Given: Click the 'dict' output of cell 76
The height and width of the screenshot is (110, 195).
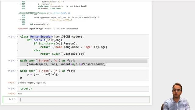Looking at the screenshot, I should pyautogui.click(x=19, y=94).
